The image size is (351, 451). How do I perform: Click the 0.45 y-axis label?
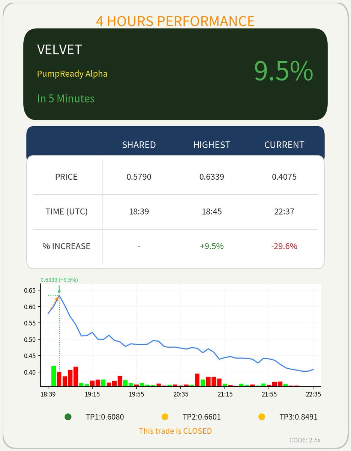(30, 356)
